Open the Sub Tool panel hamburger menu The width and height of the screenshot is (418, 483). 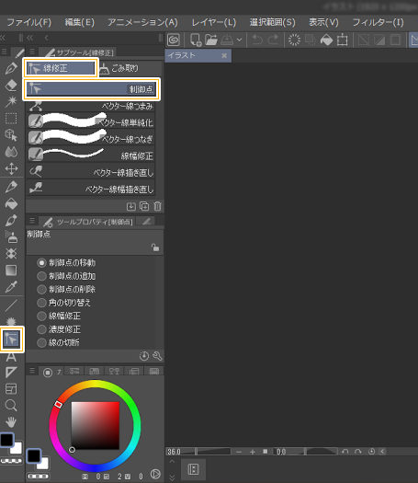click(32, 52)
